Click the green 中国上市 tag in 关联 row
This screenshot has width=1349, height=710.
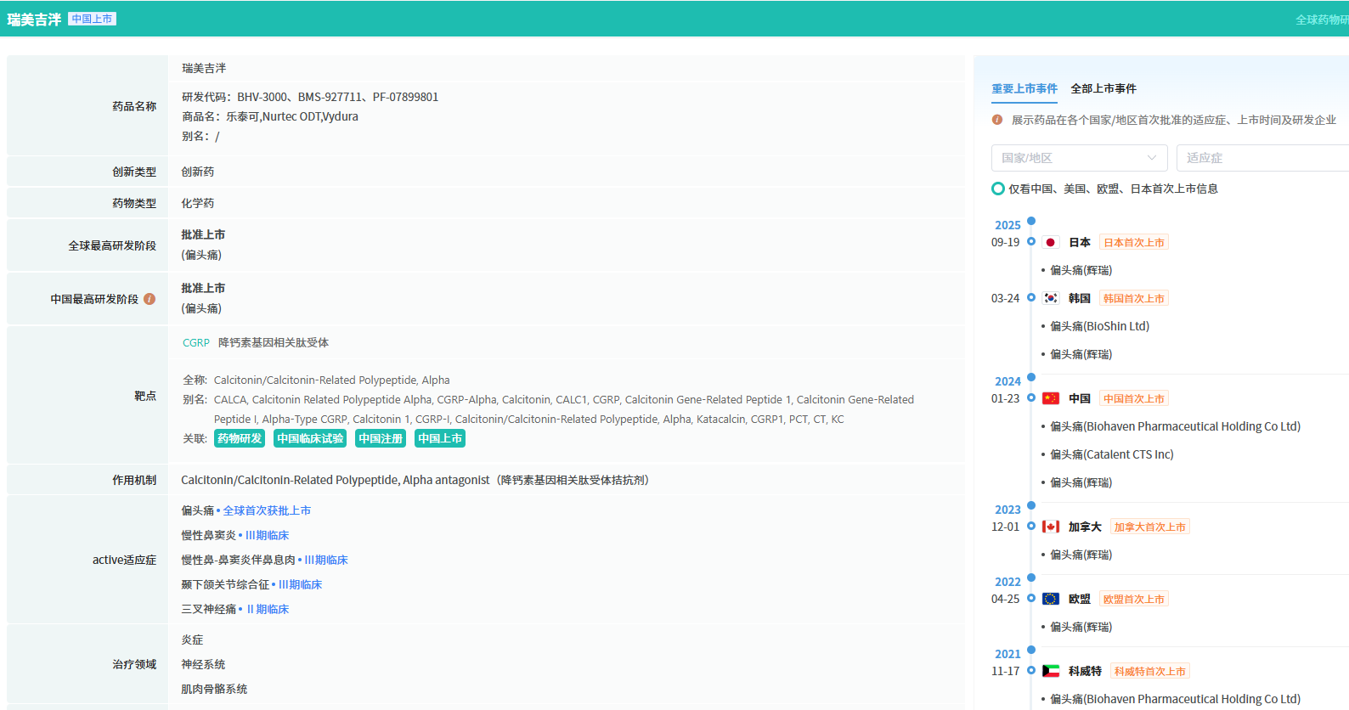(440, 438)
